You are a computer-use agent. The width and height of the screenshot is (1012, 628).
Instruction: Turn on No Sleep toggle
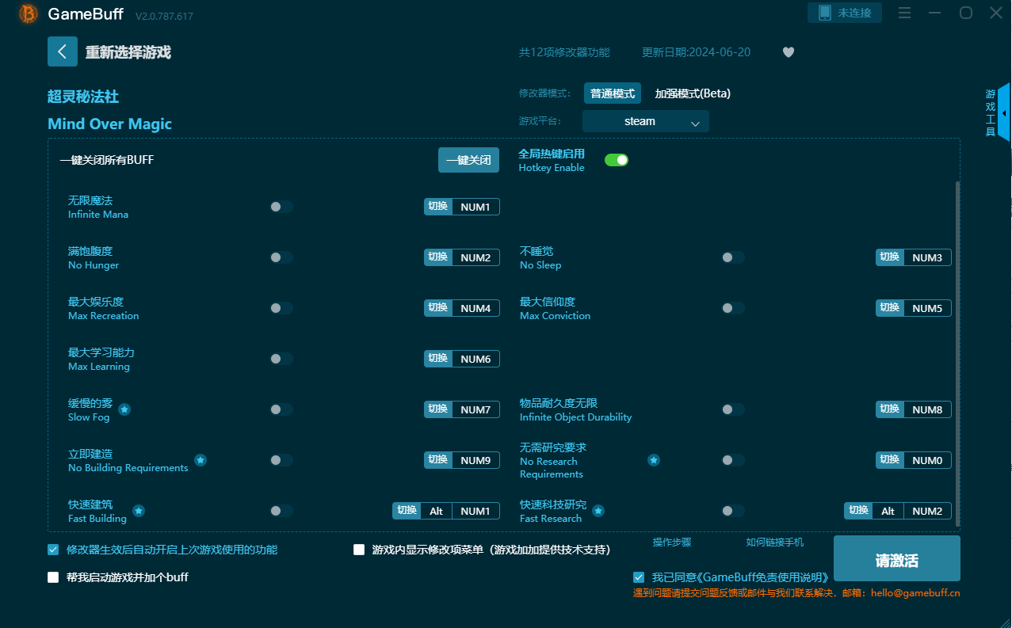click(733, 257)
